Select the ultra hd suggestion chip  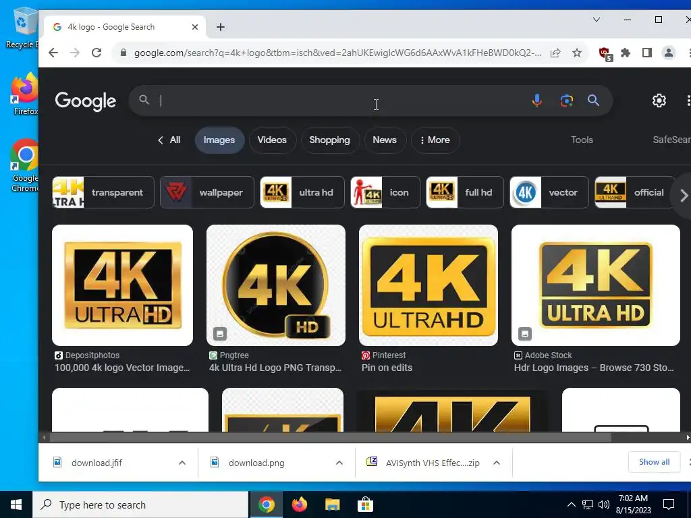pos(302,192)
